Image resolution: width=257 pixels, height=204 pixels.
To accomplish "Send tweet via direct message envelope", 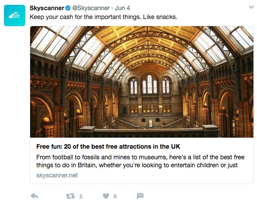I will pos(140,196).
